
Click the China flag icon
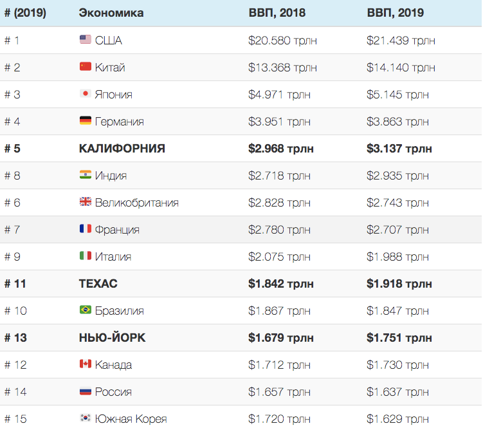[86, 66]
